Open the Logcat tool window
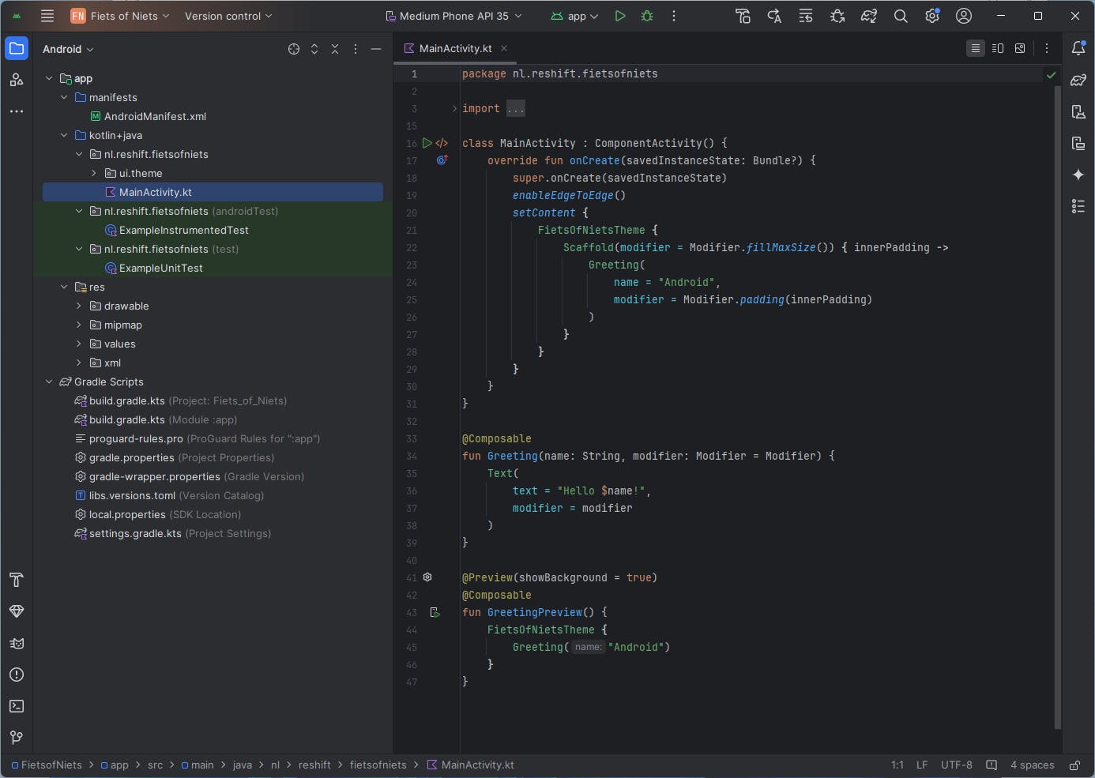The width and height of the screenshot is (1095, 778). coord(17,643)
